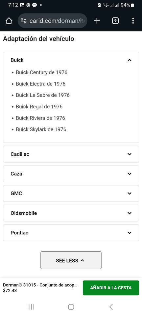Viewport: 142px width, 316px height.
Task: Expand the Cadillac section
Action: click(x=71, y=154)
